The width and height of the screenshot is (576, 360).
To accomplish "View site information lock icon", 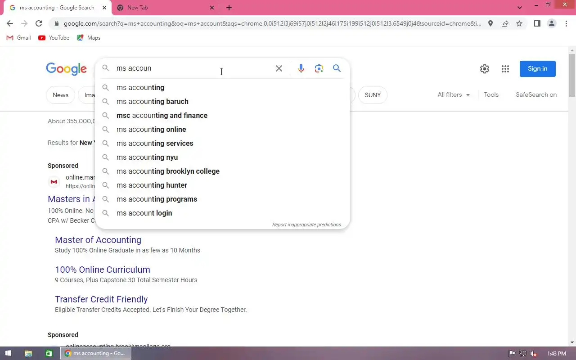I will [x=56, y=23].
